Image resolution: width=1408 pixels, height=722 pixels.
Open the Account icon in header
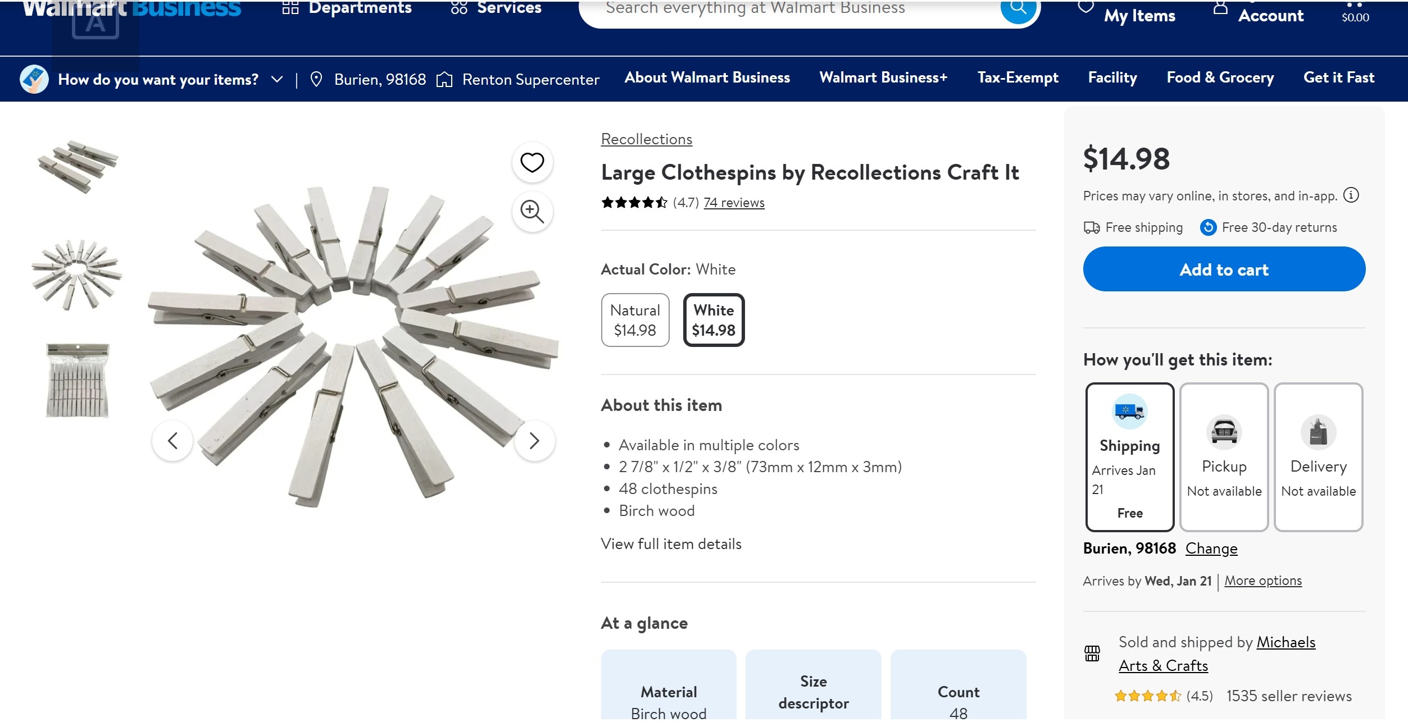tap(1220, 10)
